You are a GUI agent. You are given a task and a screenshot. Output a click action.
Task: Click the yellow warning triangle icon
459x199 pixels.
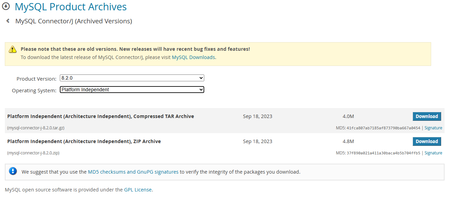(x=13, y=49)
